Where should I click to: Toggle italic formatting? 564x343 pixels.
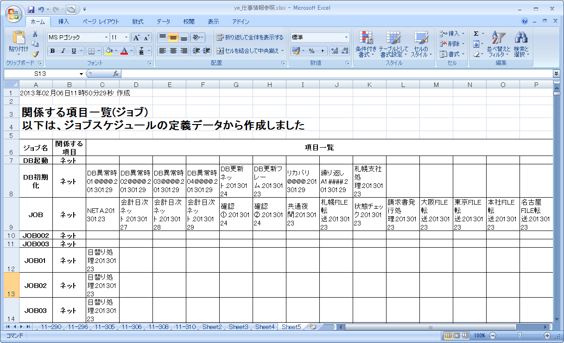tap(63, 51)
